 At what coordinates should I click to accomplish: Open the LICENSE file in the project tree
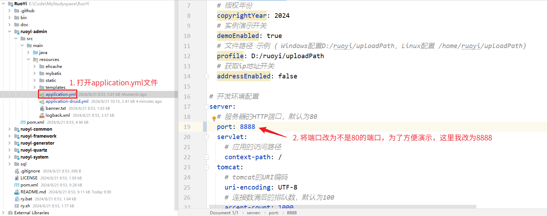pyautogui.click(x=29, y=178)
